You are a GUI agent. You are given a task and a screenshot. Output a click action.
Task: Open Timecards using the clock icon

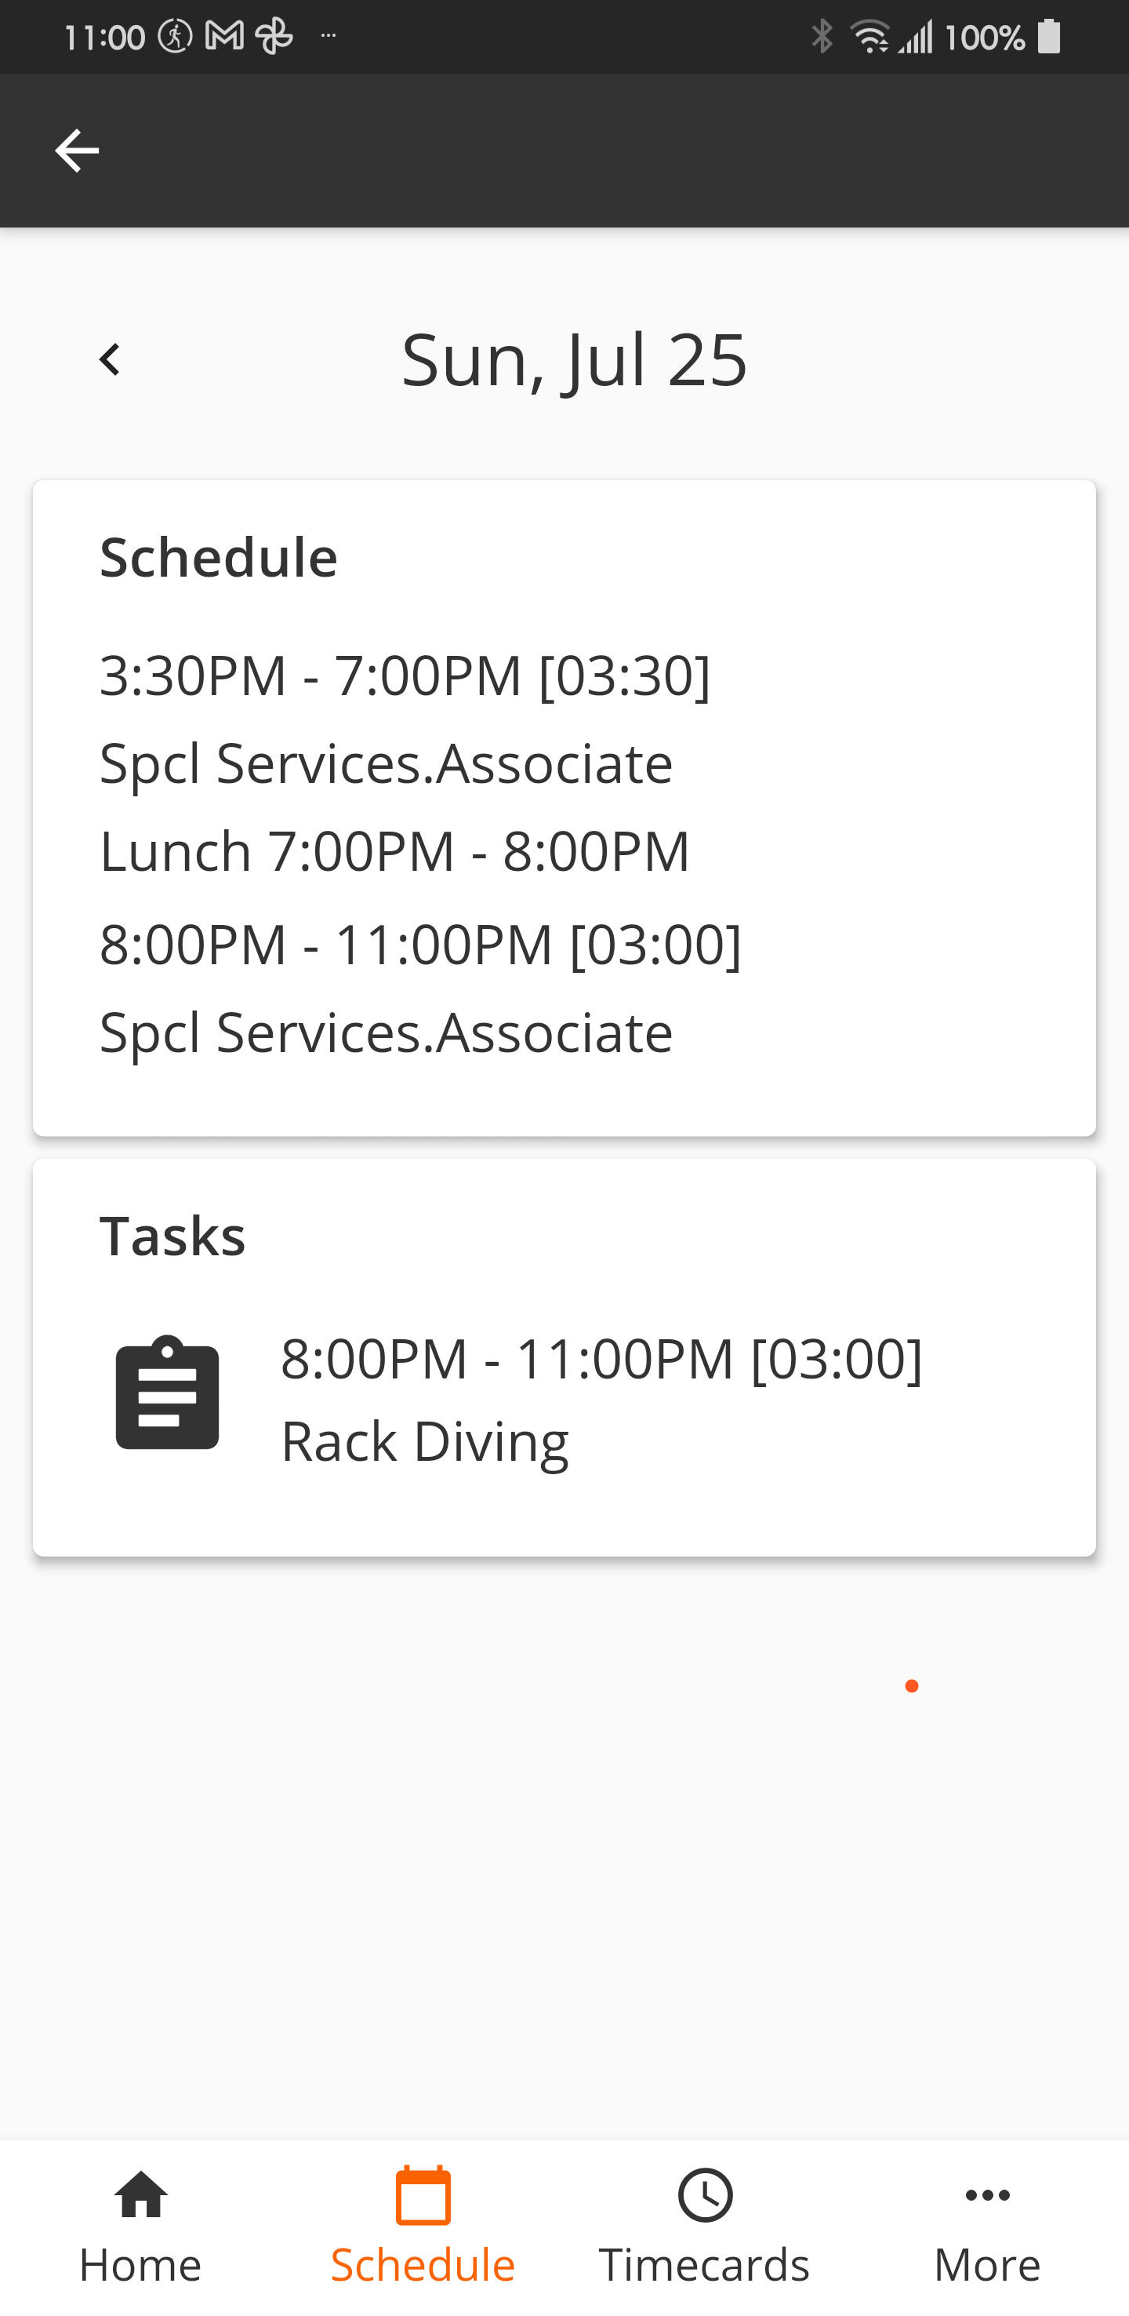click(706, 2195)
